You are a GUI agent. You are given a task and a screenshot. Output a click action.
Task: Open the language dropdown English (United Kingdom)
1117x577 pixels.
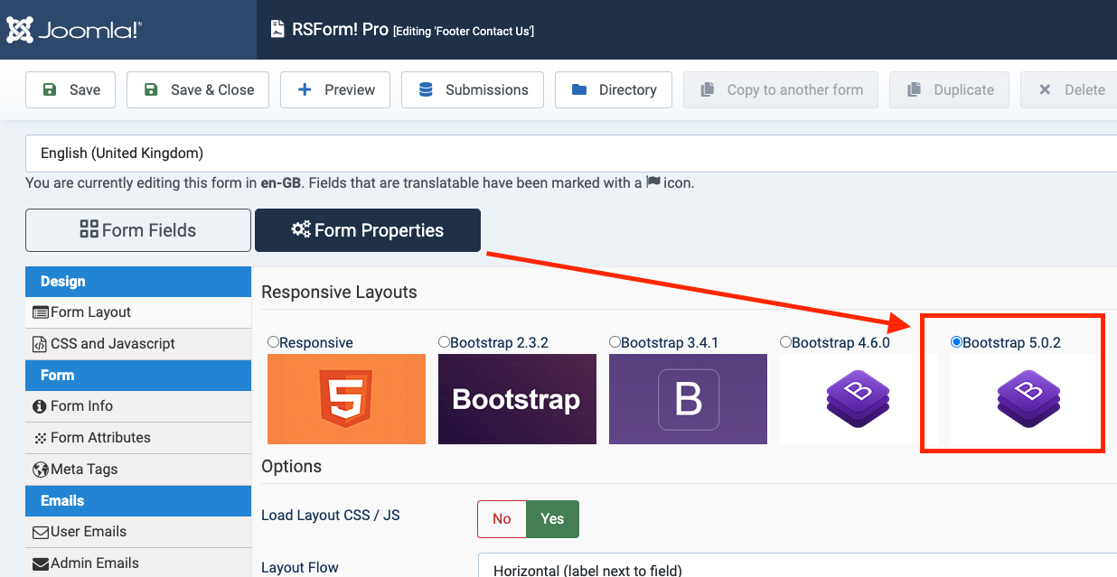571,153
